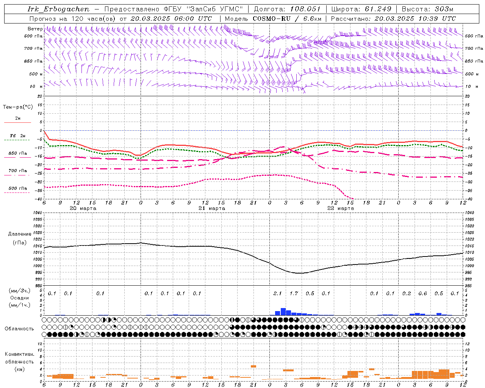Select the 'Модель COSMO-RU / 6.6км' label

[273, 19]
